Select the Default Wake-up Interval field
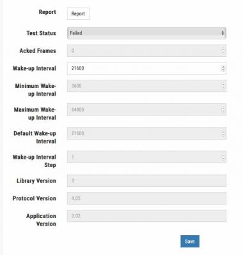This screenshot has width=243, height=255. coord(146,133)
